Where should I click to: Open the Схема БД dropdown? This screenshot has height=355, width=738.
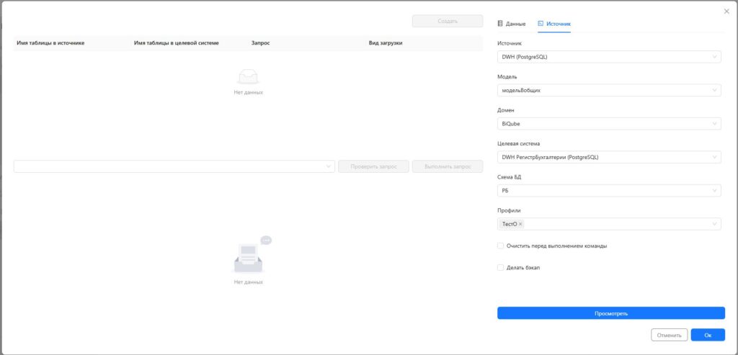pos(609,190)
